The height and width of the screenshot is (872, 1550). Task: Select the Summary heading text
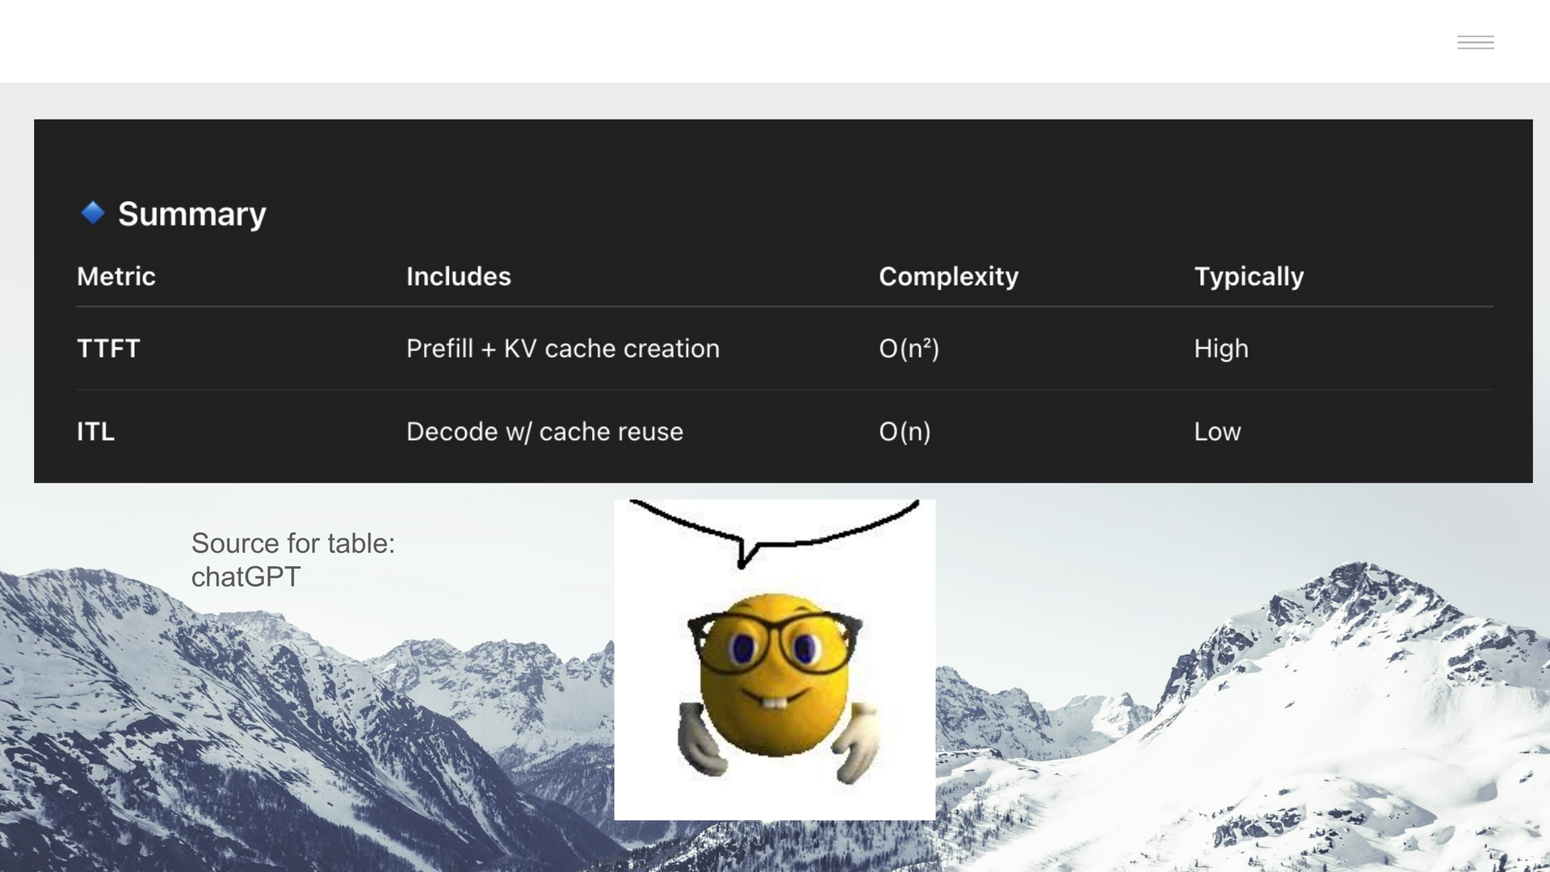pos(191,214)
